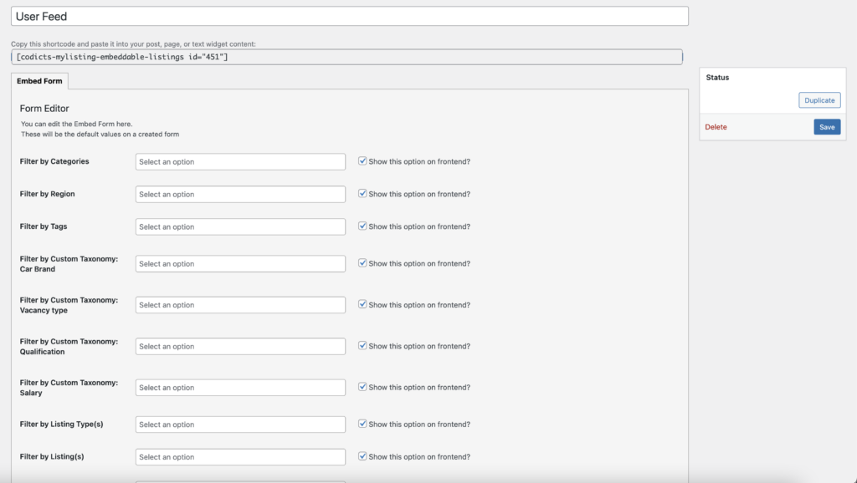Switch to the Embed Form tab

click(x=39, y=81)
